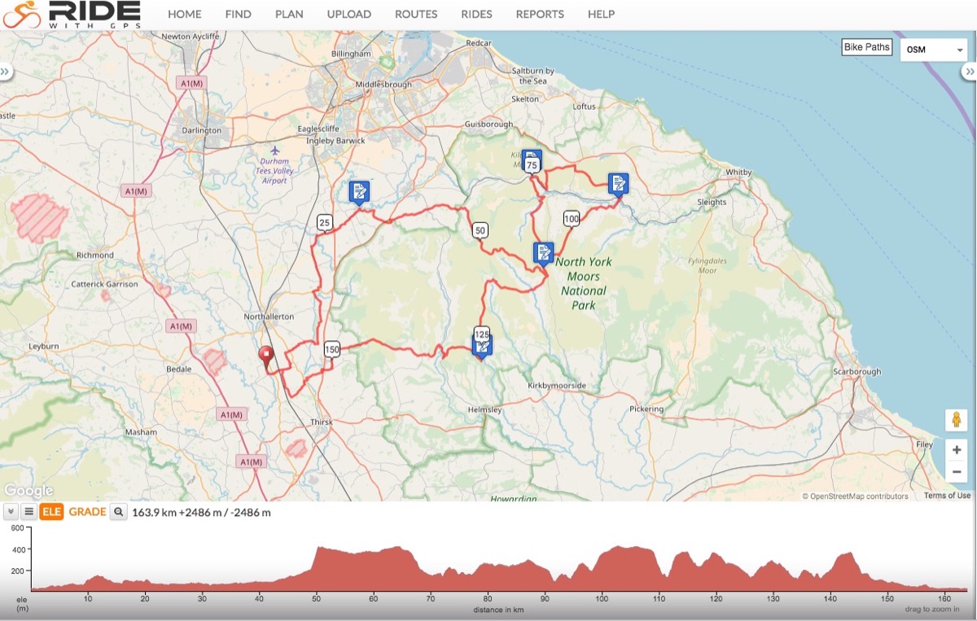The width and height of the screenshot is (977, 621).
Task: Zoom in the map with plus button
Action: point(956,450)
